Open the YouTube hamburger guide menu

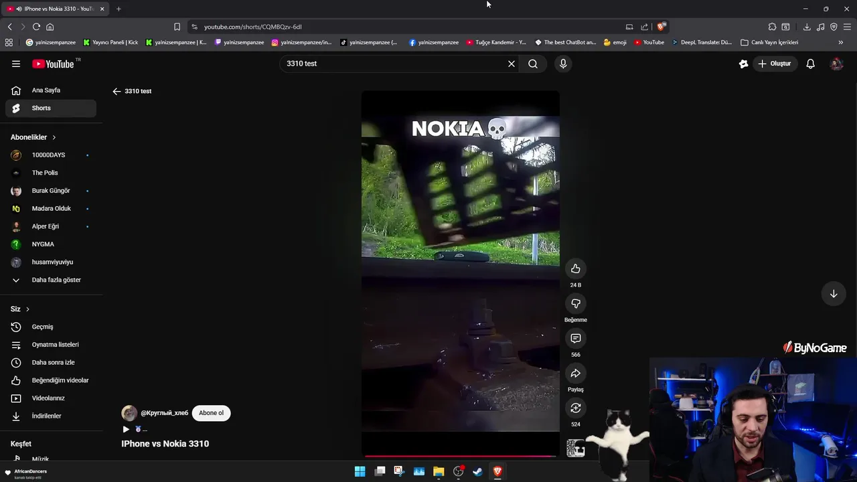point(16,64)
